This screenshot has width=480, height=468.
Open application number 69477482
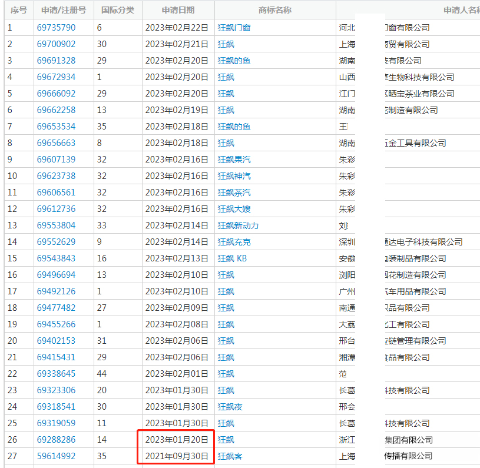(x=56, y=308)
